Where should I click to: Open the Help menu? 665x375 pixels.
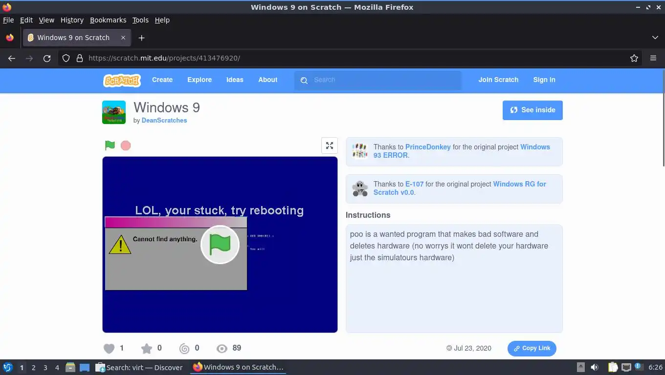pos(162,20)
